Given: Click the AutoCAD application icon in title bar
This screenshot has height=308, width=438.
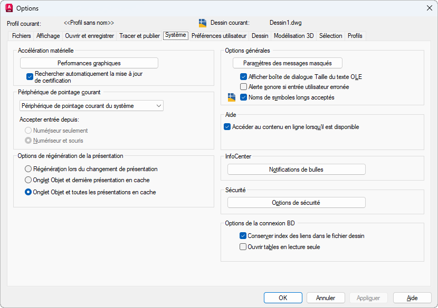Looking at the screenshot, I should click(x=9, y=8).
